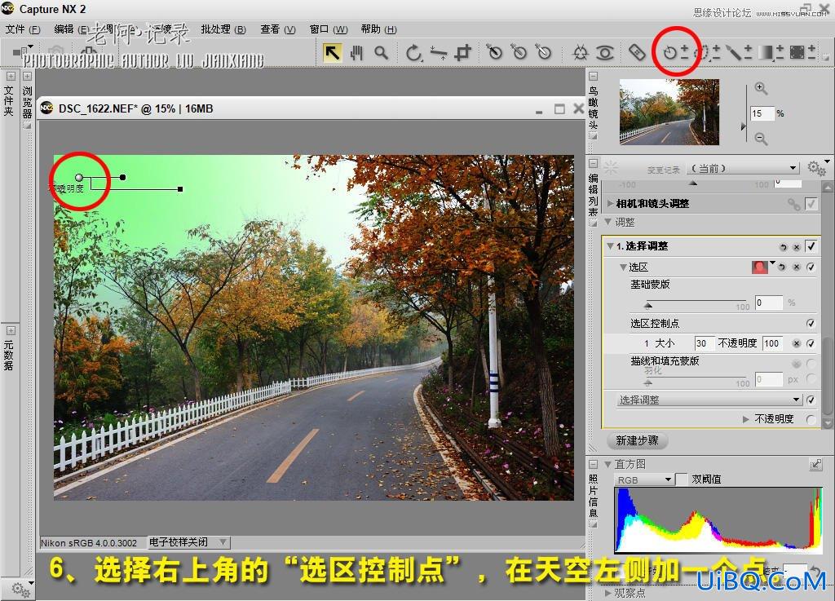Open the 变更记录 (当前) dropdown
This screenshot has height=601, width=835.
[x=744, y=168]
